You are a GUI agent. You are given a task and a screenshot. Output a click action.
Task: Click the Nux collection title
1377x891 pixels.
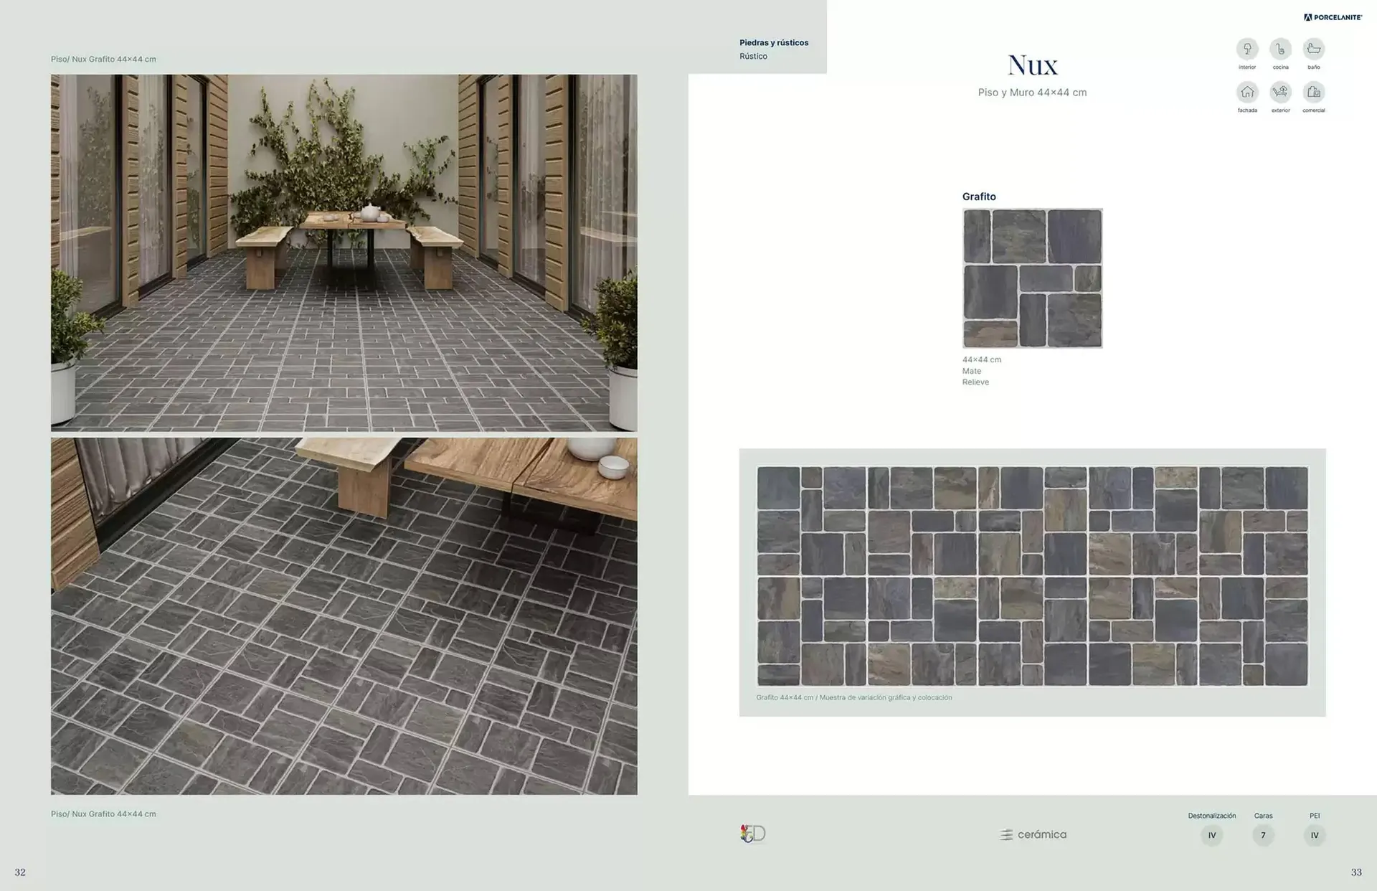click(1032, 65)
